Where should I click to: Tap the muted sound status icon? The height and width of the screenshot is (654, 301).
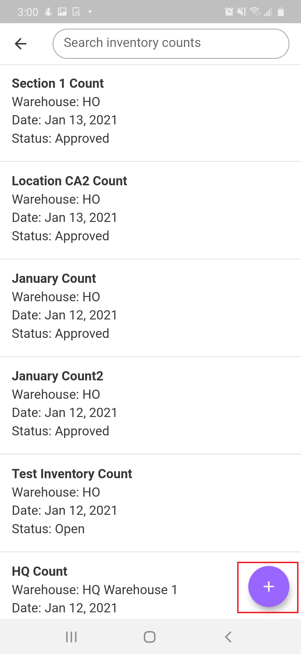point(241,12)
